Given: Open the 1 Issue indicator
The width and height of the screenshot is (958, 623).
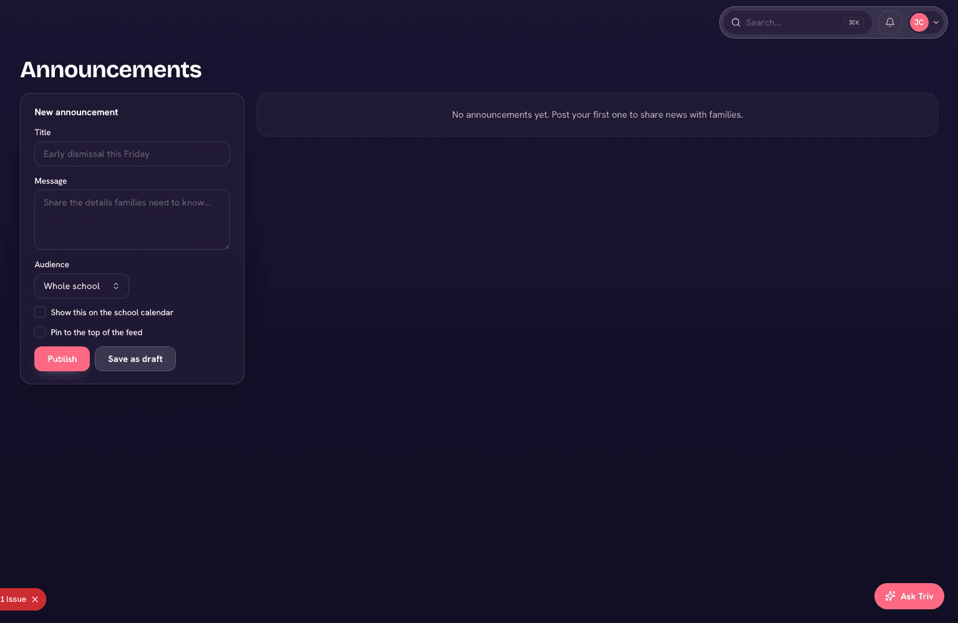Looking at the screenshot, I should (14, 599).
